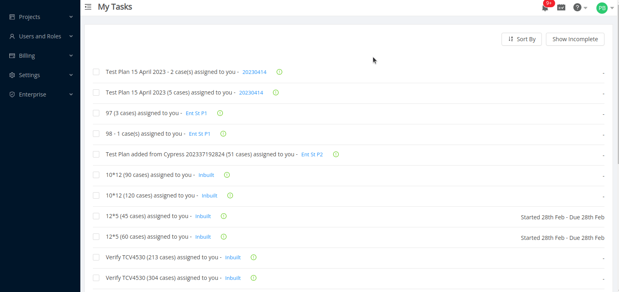This screenshot has height=292, width=619.
Task: Check the 97 (3 cases) task checkbox
Action: click(96, 113)
